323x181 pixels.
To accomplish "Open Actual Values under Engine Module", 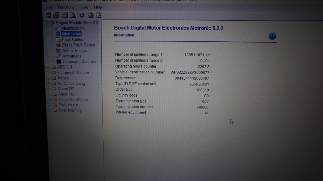I will (x=75, y=51).
